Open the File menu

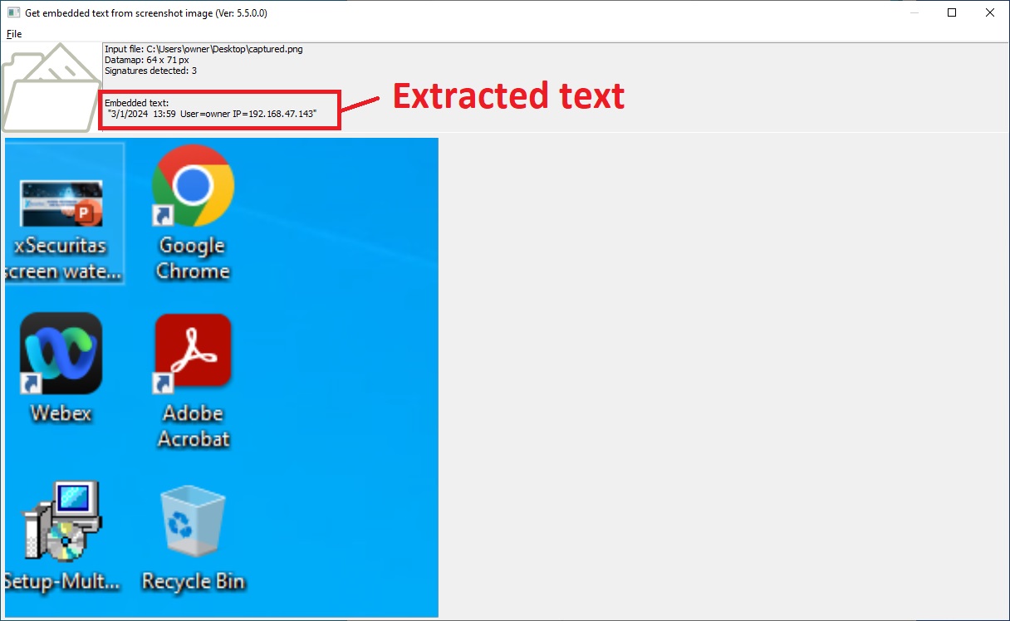(x=13, y=34)
